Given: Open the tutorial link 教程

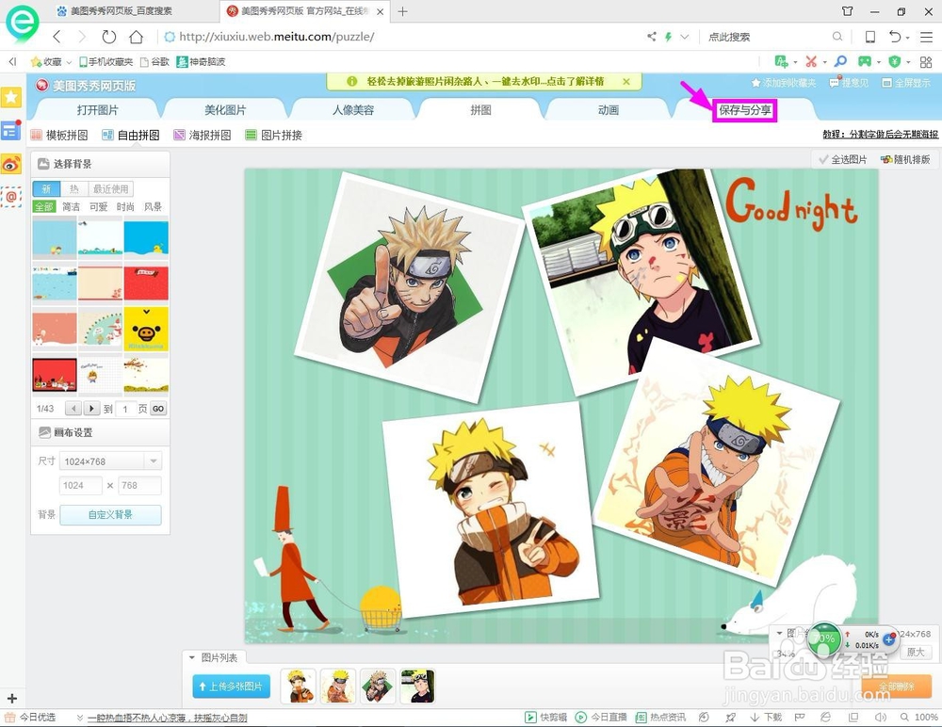Looking at the screenshot, I should click(x=880, y=135).
